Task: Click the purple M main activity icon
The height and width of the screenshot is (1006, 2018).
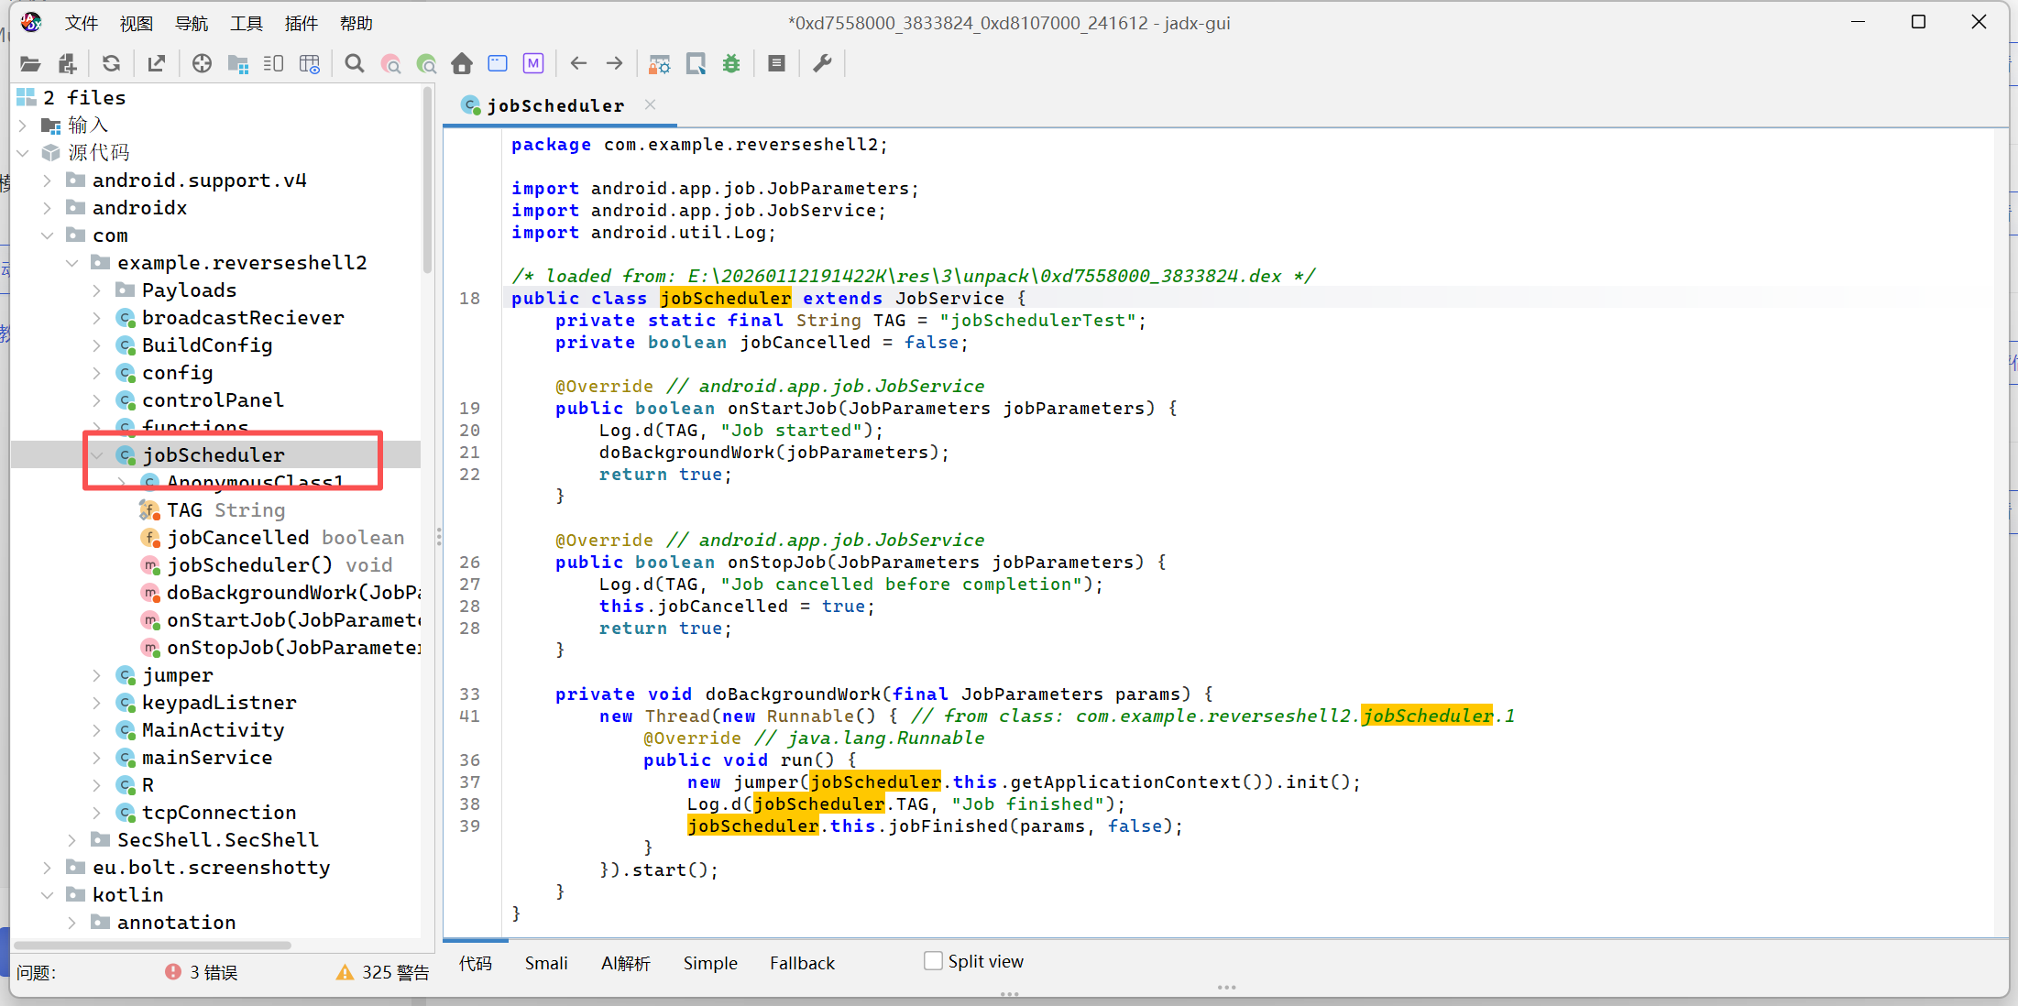Action: click(533, 64)
